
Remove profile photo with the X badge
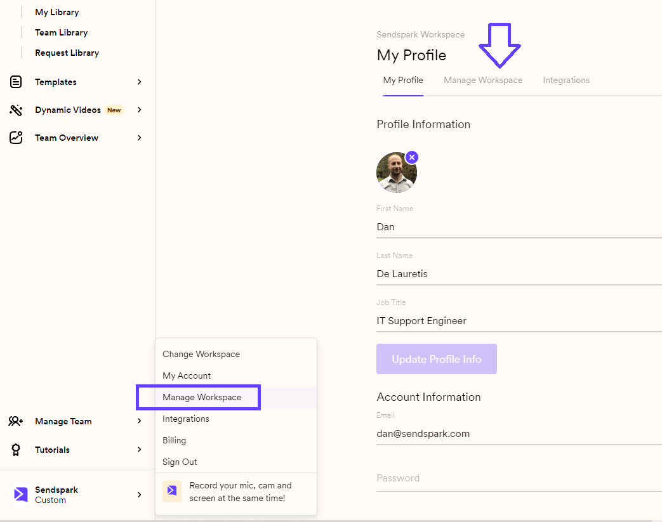pos(412,157)
